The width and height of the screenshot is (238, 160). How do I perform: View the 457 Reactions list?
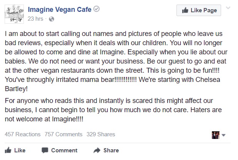click(x=22, y=134)
